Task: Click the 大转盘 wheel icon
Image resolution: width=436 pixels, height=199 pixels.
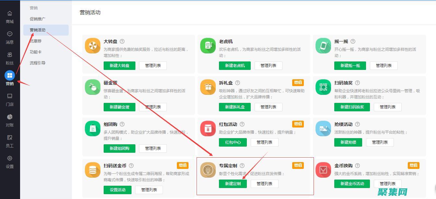Action: 92,46
